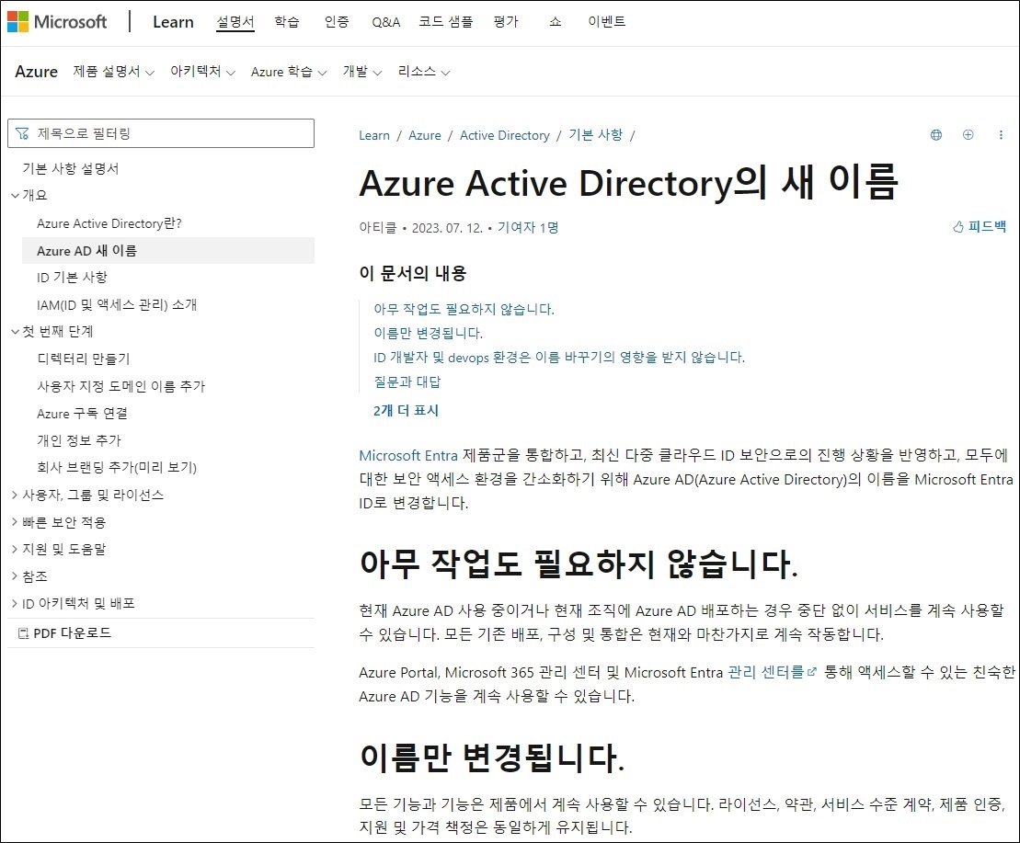Select the 설명서 menu item
This screenshot has width=1020, height=843.
[235, 21]
